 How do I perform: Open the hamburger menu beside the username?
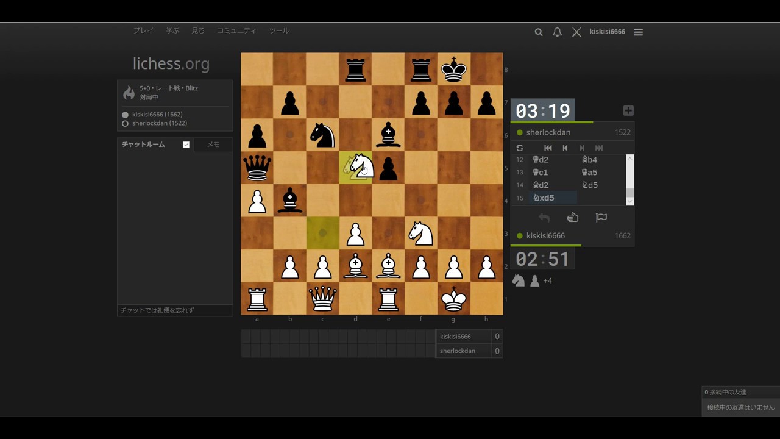pos(638,32)
